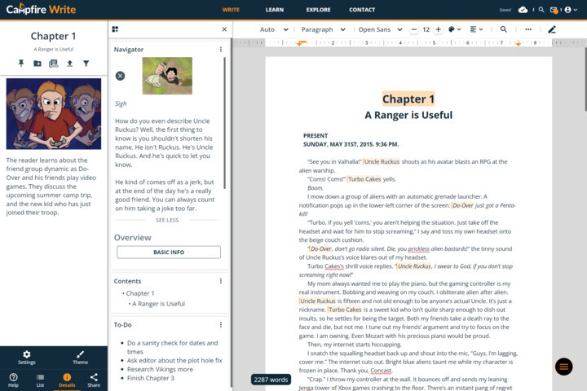This screenshot has width=587, height=391.
Task: Click the linked copy icon under Chapter 1
Action: coord(54,64)
